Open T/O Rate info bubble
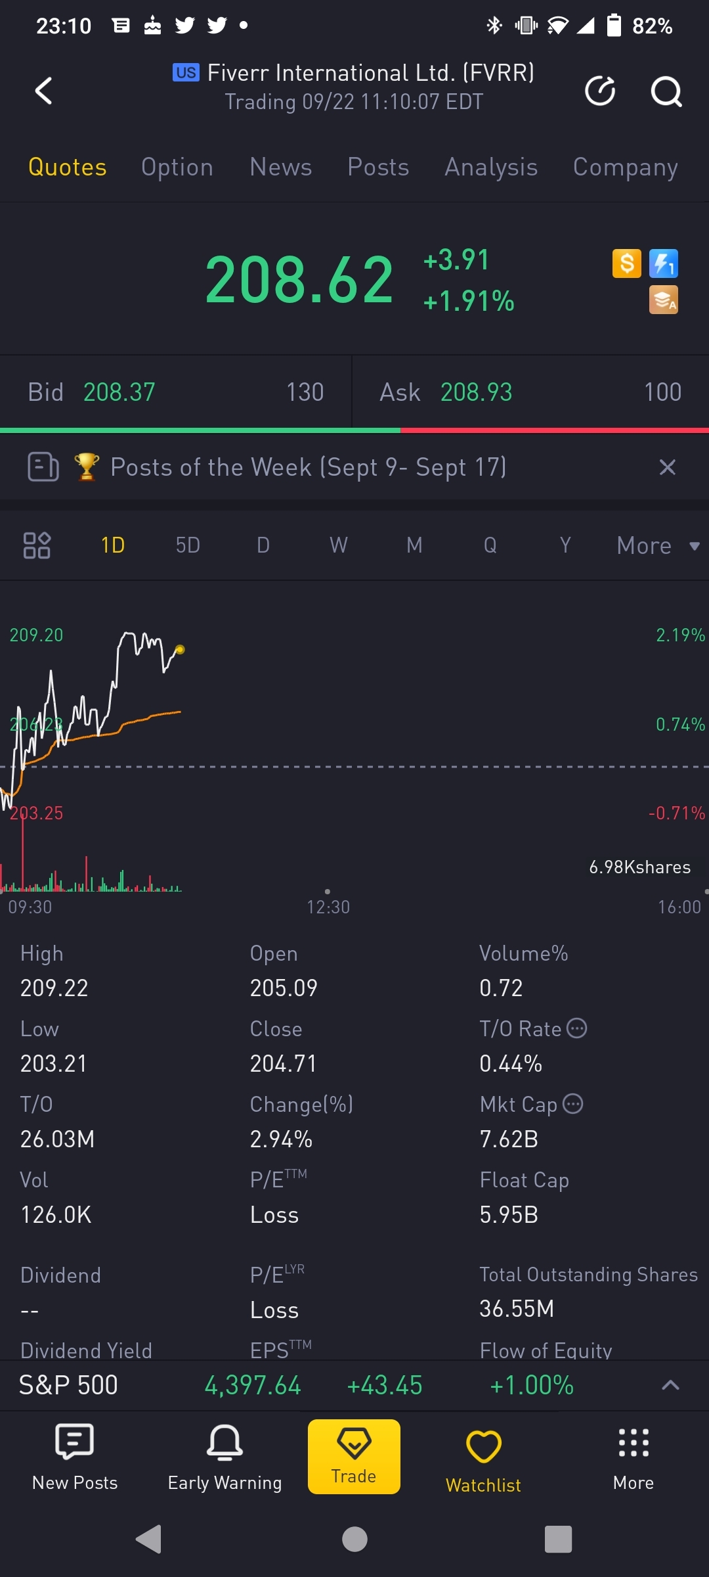This screenshot has height=1577, width=709. (x=576, y=1028)
